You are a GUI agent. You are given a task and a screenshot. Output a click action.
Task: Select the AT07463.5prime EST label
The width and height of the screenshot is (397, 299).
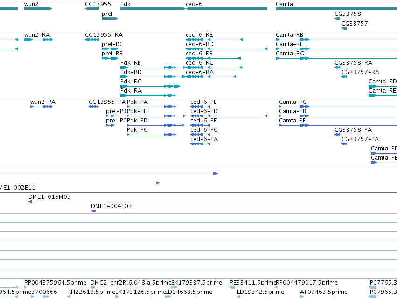(324, 292)
